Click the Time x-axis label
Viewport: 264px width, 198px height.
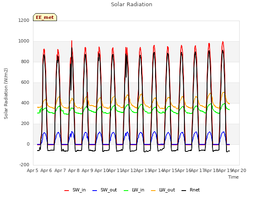233,177
